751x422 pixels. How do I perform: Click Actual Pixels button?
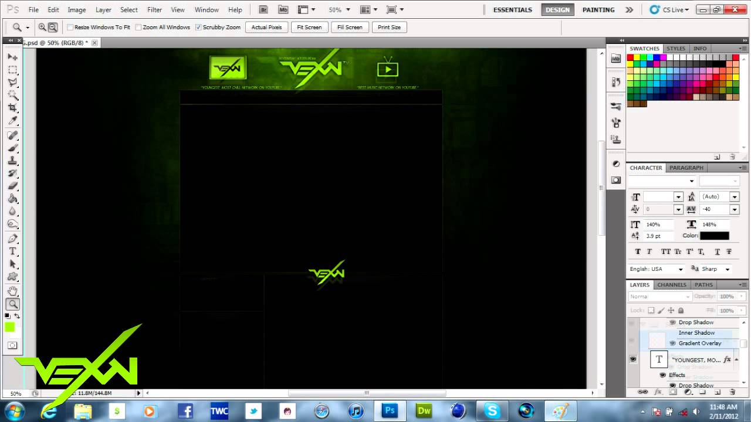pyautogui.click(x=266, y=27)
